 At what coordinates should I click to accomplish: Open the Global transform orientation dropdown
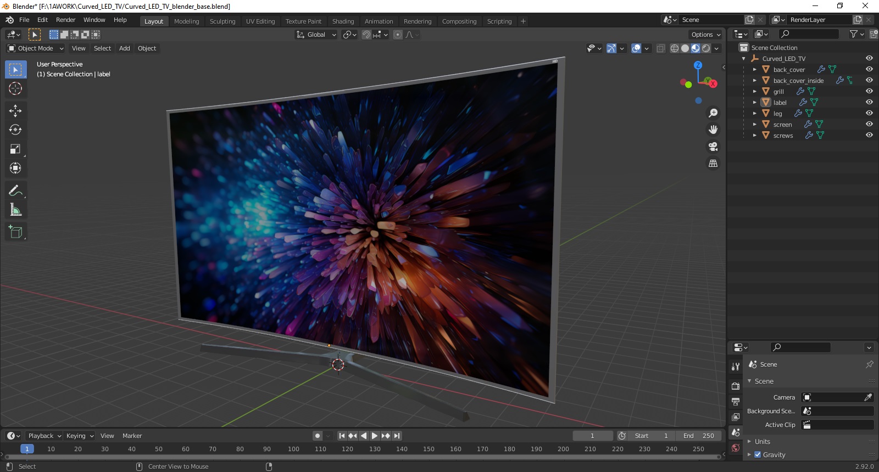pyautogui.click(x=316, y=35)
